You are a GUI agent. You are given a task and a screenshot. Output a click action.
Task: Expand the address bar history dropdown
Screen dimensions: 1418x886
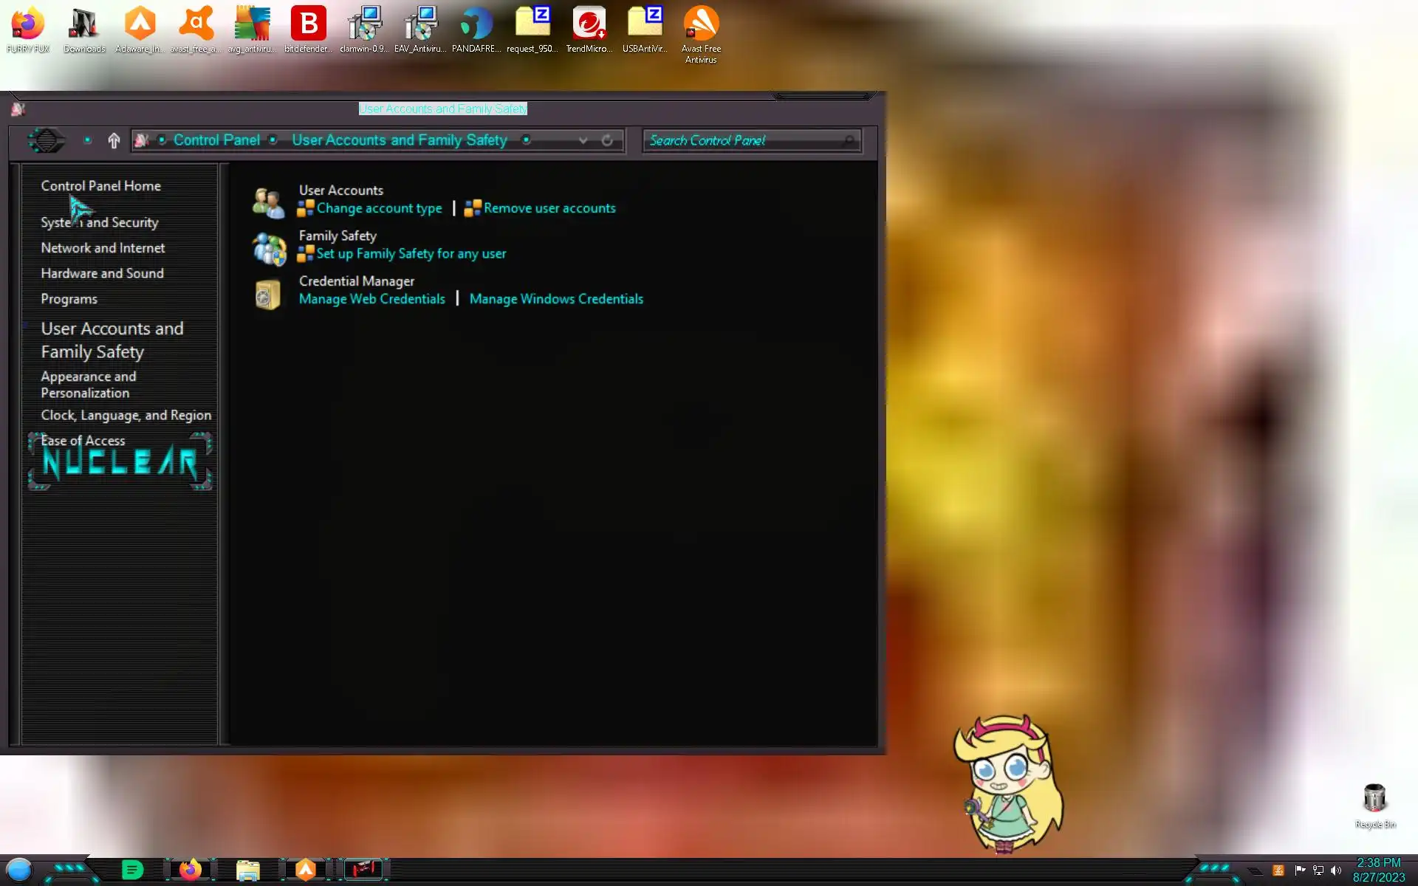(x=583, y=140)
